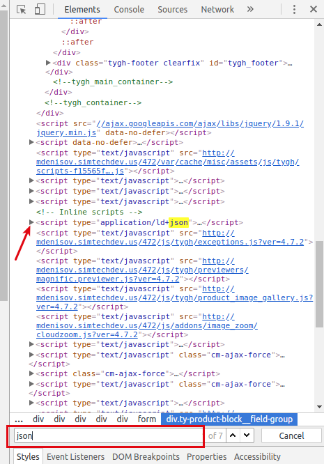Activate the inspect element picker icon
The width and height of the screenshot is (324, 464).
pos(22,10)
